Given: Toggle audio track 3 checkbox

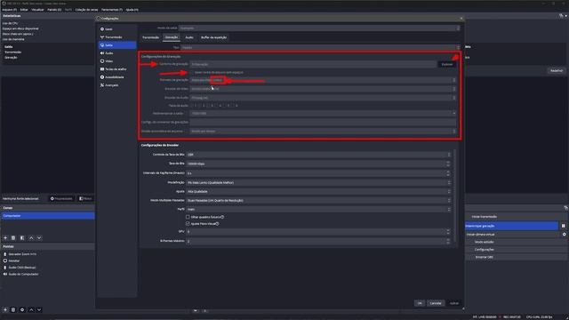Looking at the screenshot, I should pos(209,106).
